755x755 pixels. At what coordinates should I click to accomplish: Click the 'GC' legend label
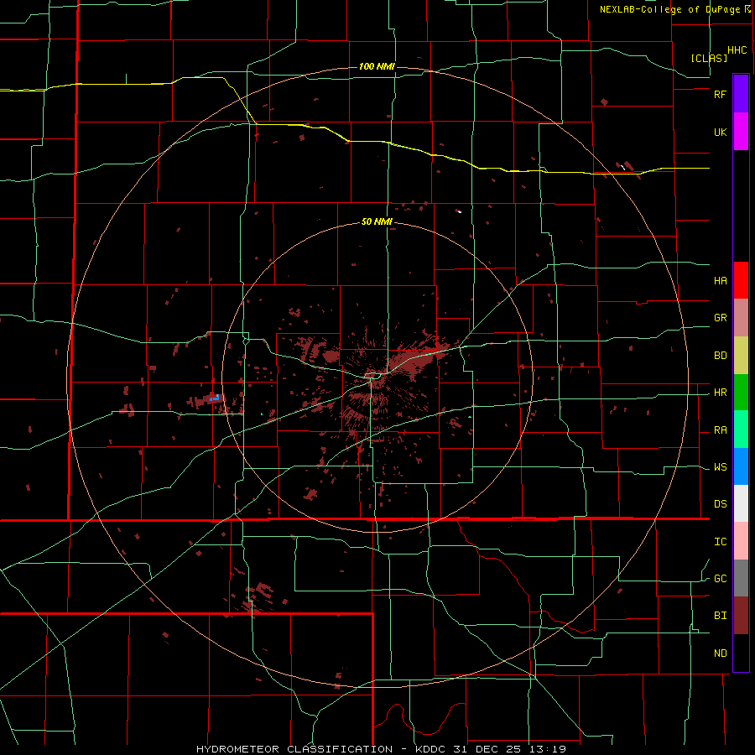point(720,578)
